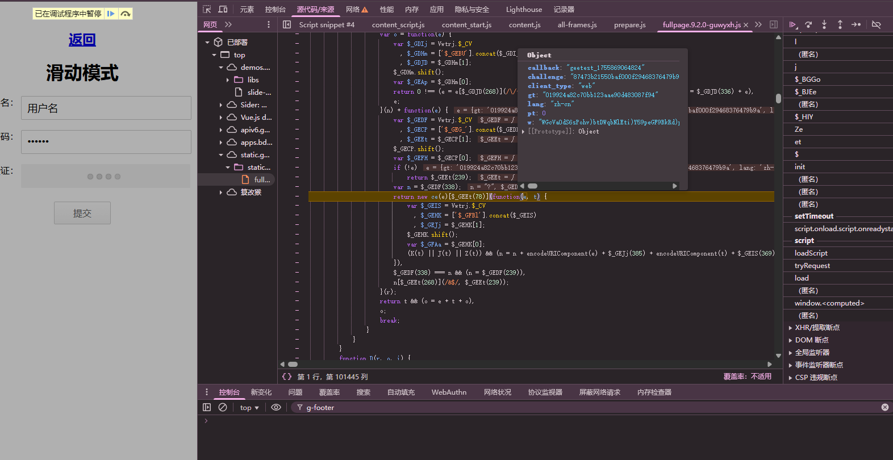The width and height of the screenshot is (893, 460).
Task: Toggle the device toolbar icon
Action: click(x=223, y=9)
